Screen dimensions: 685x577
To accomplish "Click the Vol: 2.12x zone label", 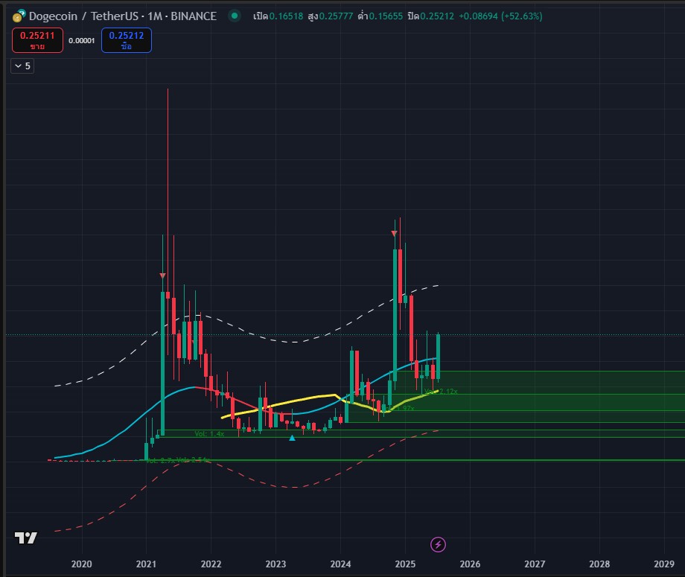I will click(x=442, y=392).
